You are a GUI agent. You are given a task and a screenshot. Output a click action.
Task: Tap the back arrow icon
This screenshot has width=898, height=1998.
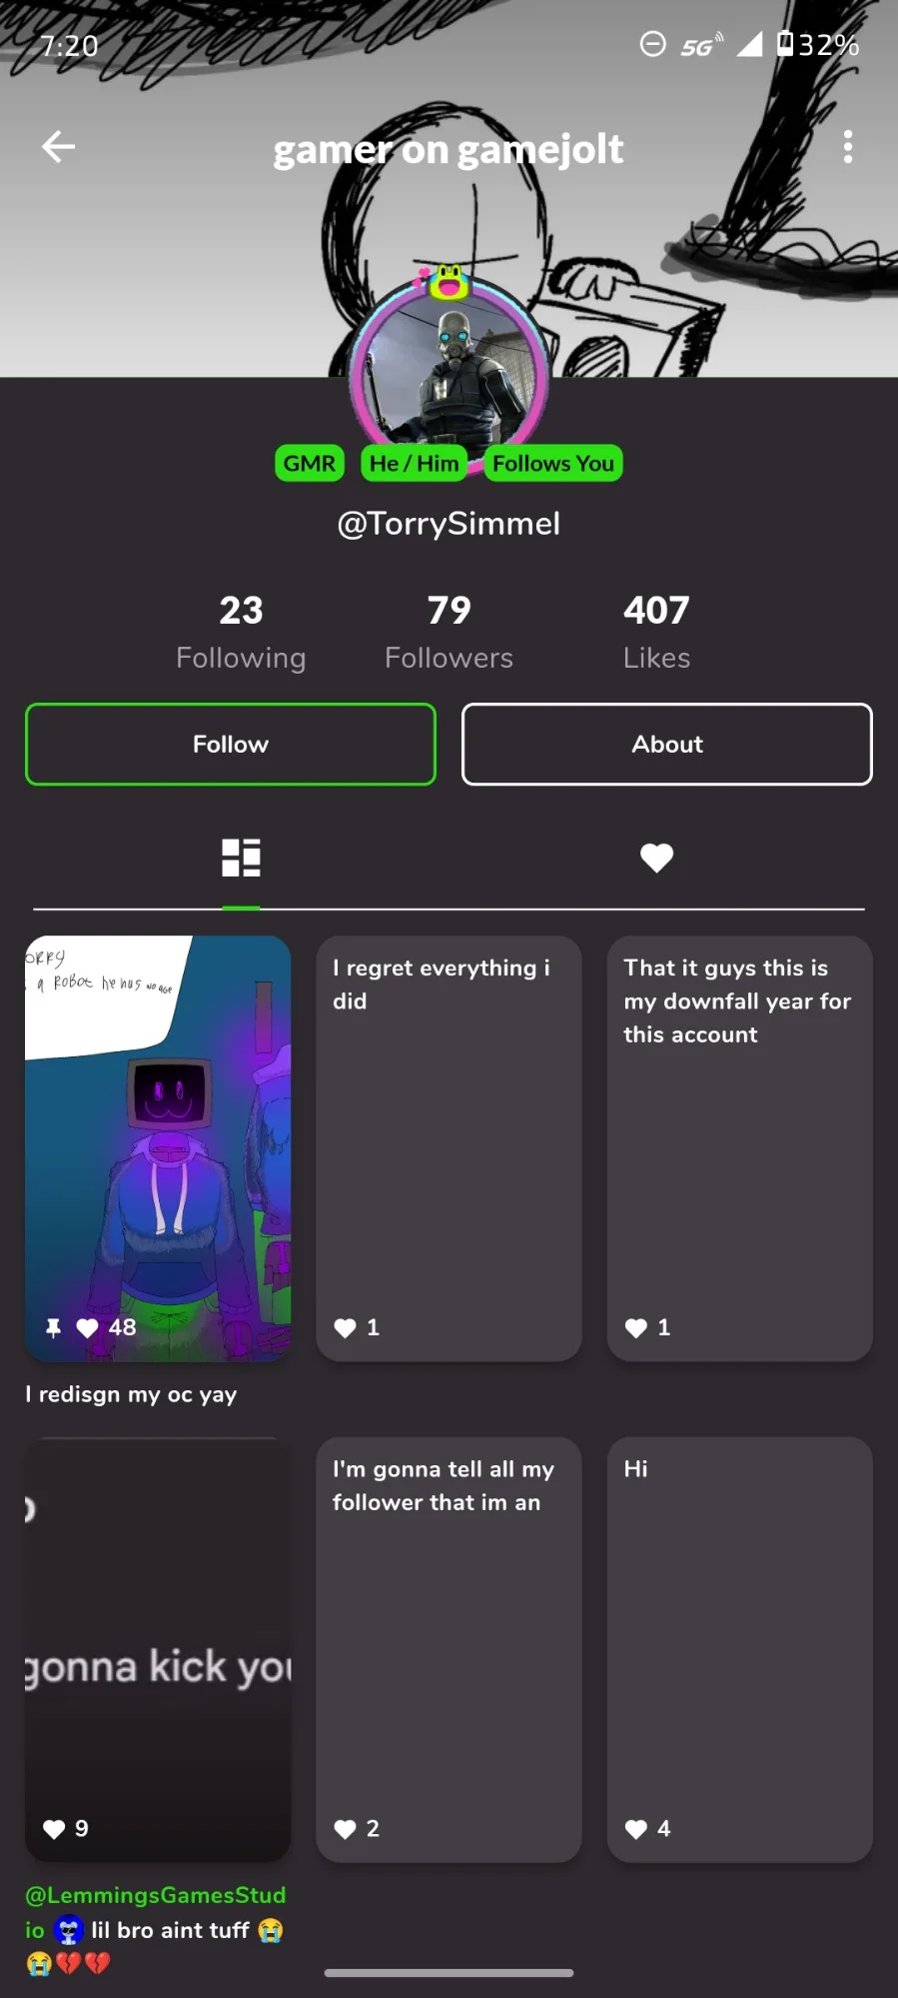58,147
